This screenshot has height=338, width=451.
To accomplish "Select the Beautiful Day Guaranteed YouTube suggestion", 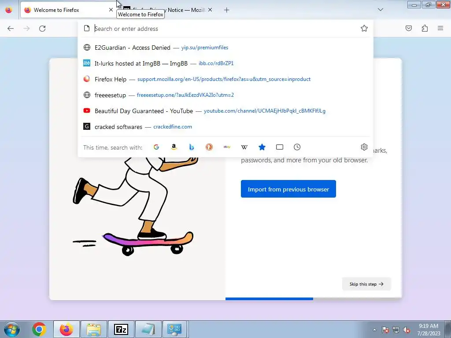I will click(x=225, y=110).
